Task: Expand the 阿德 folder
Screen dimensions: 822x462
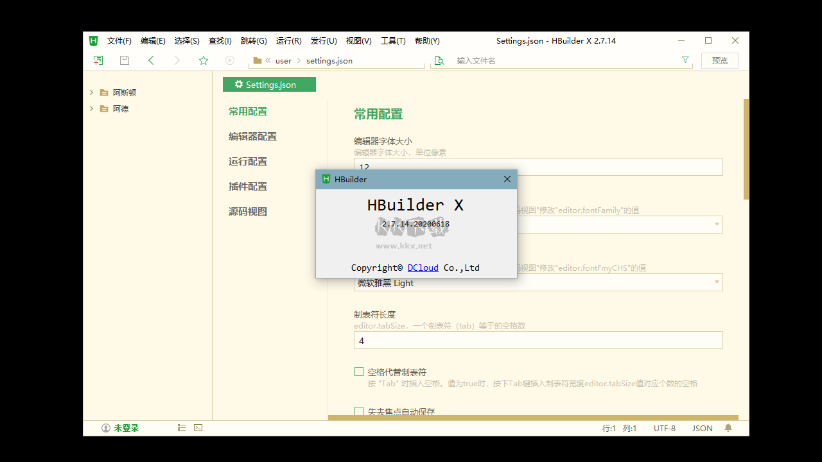Action: (91, 108)
